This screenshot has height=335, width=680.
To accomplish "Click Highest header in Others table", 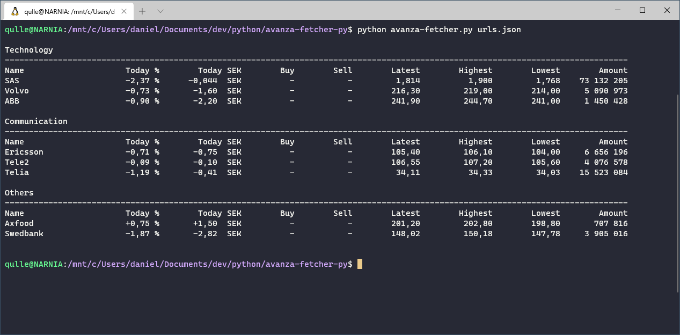I will tap(476, 213).
